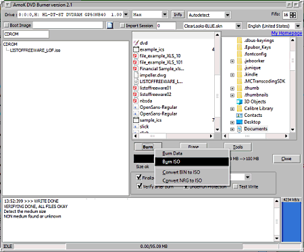Viewport: 304px width, 252px height.
Task: Click the drive Info button
Action: 178,15
